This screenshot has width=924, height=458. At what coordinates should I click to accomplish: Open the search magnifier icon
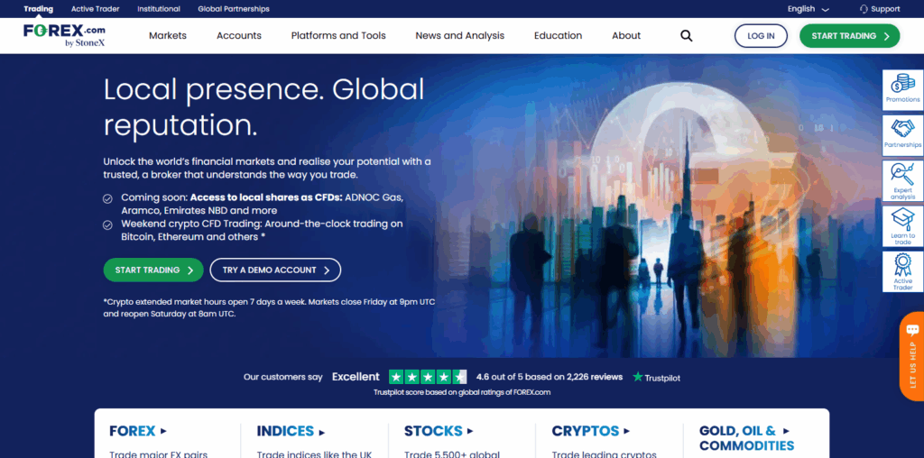686,36
